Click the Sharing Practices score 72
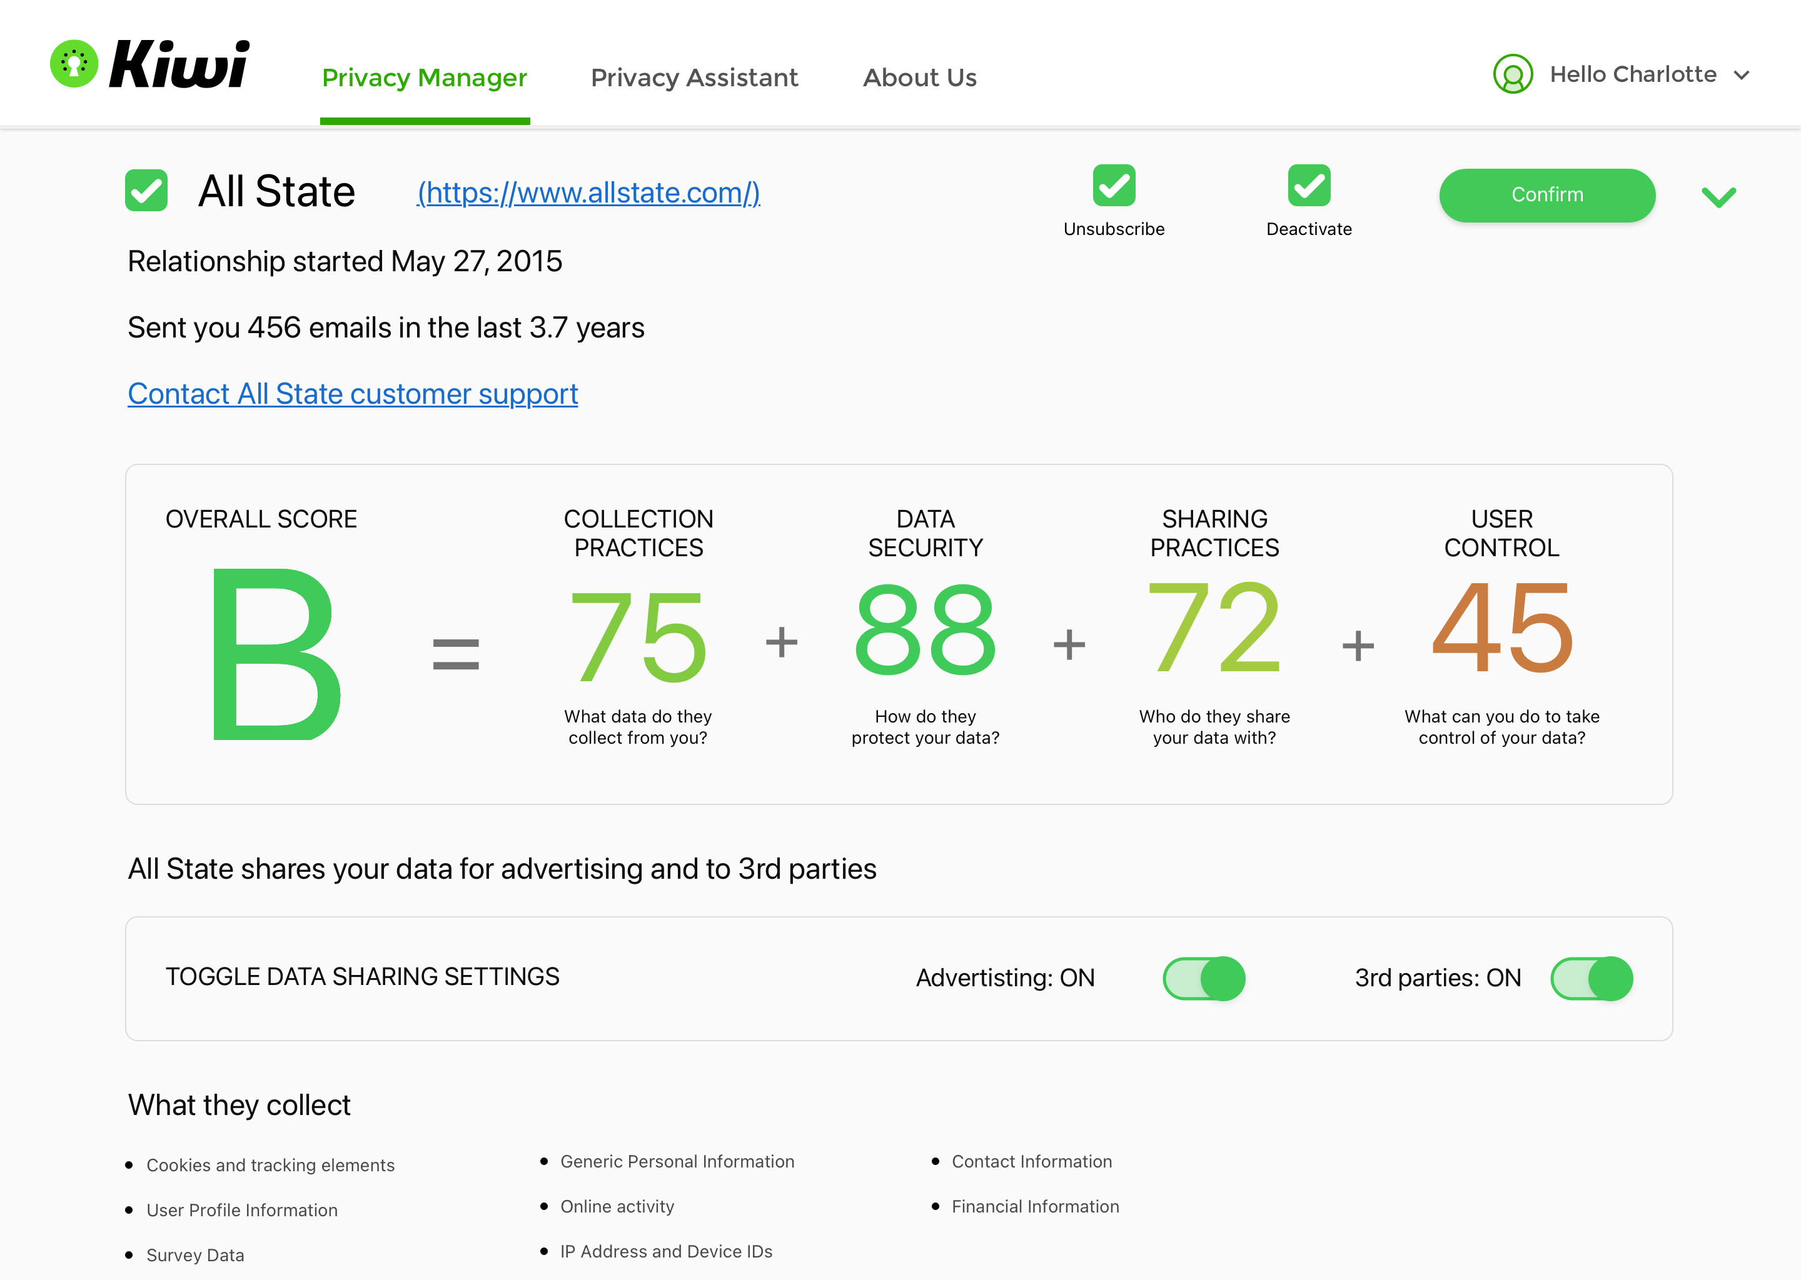 (x=1214, y=627)
